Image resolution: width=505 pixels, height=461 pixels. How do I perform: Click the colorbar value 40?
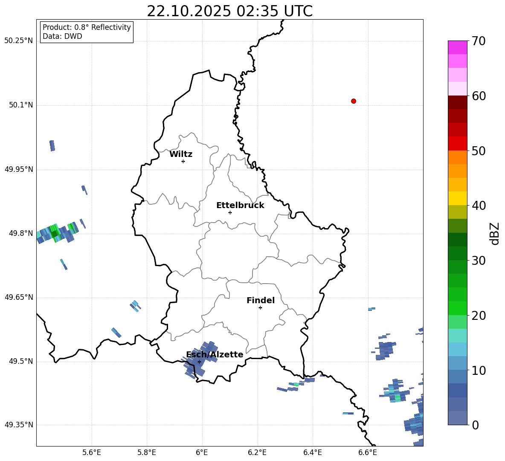point(479,206)
